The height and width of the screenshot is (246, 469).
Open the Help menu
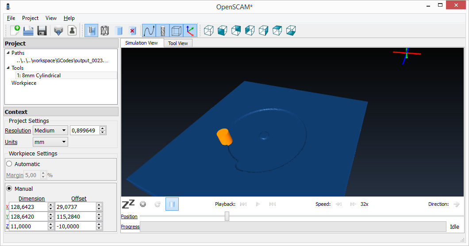click(x=69, y=18)
